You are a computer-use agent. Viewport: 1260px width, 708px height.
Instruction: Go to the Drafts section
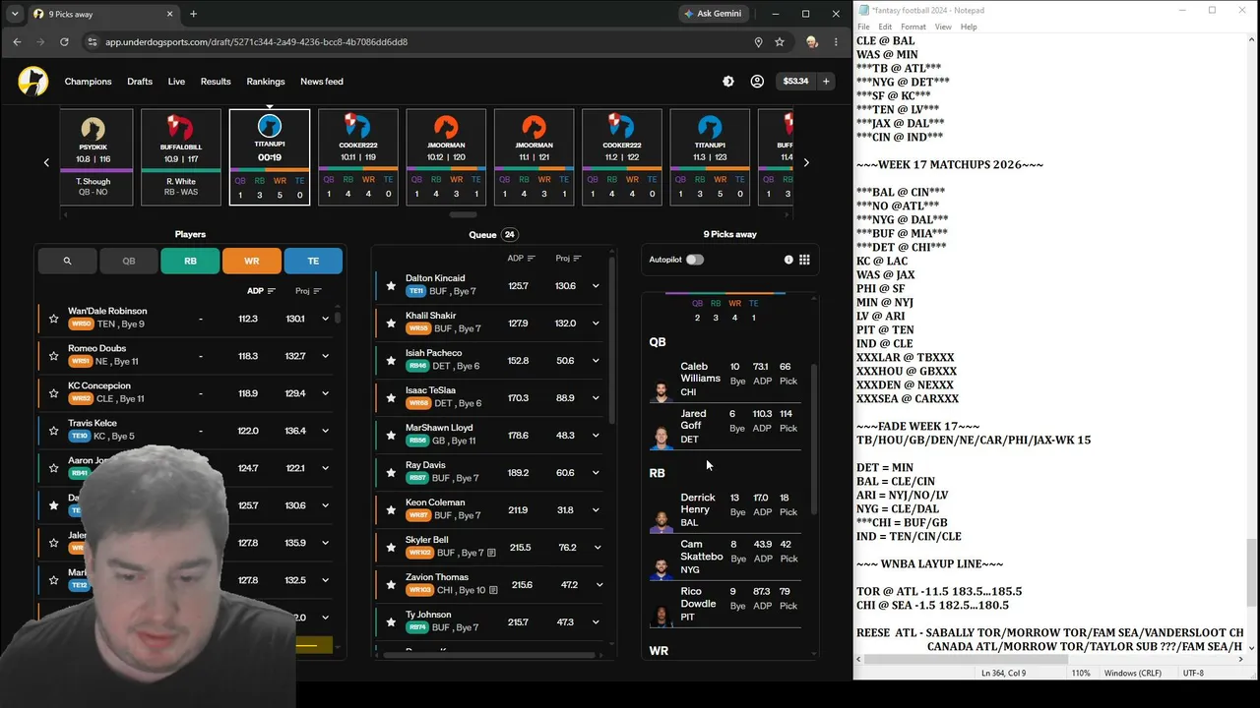[140, 82]
